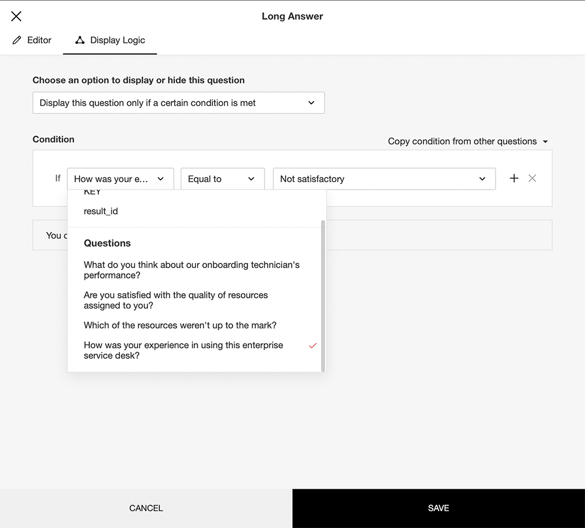Click the Condition label

tap(53, 139)
